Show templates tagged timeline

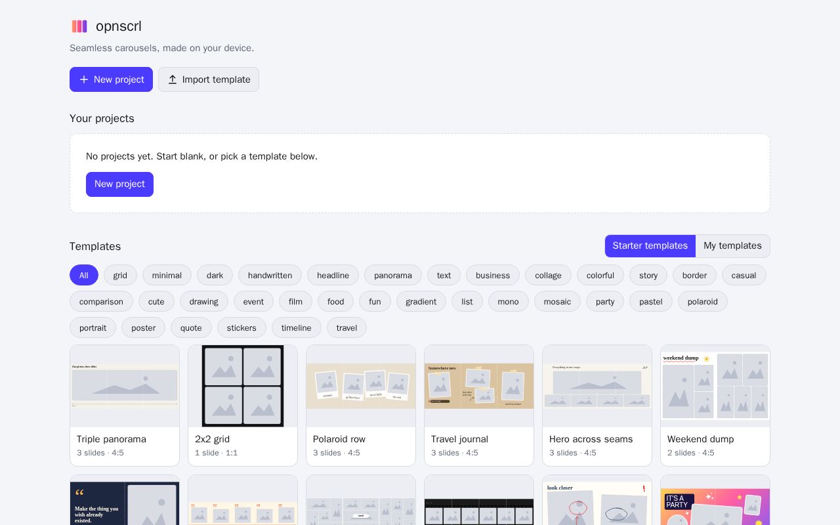[297, 327]
